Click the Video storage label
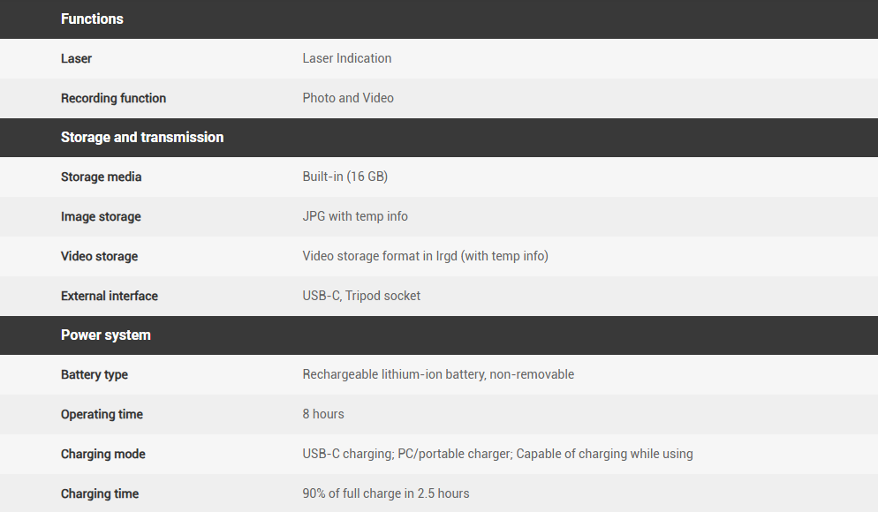Viewport: 878px width, 512px height. [99, 256]
